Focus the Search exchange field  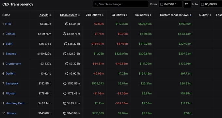click(x=121, y=4)
